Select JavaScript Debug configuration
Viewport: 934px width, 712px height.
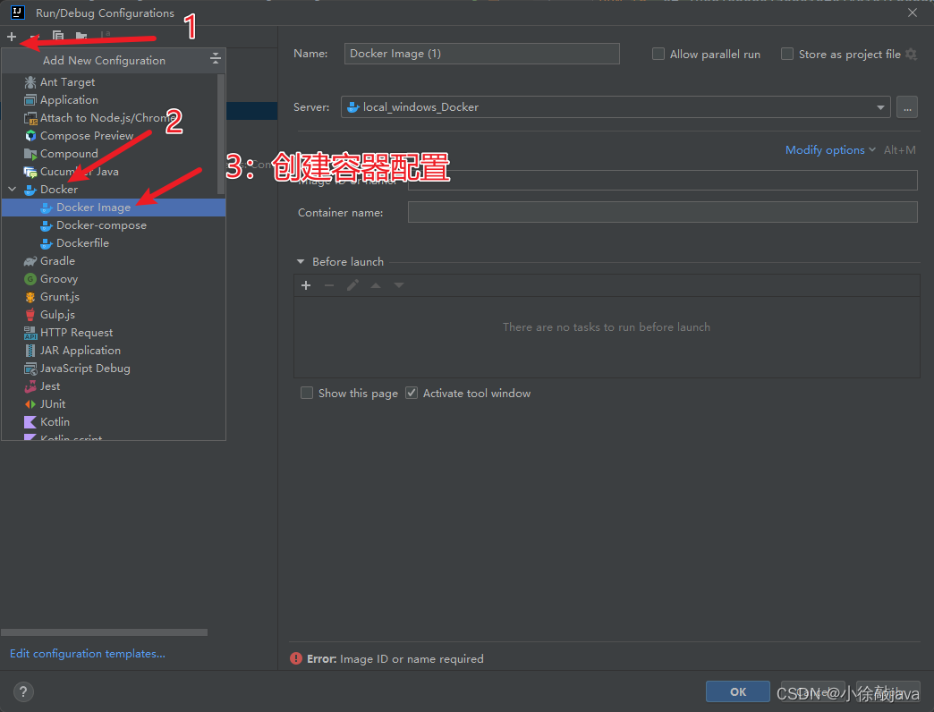click(114, 368)
